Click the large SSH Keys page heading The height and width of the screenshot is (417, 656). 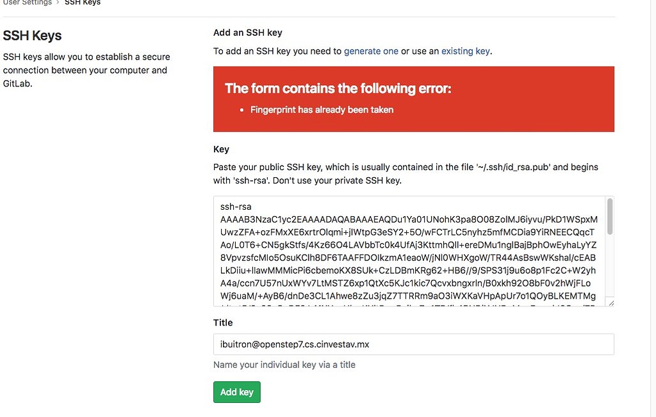[x=33, y=36]
